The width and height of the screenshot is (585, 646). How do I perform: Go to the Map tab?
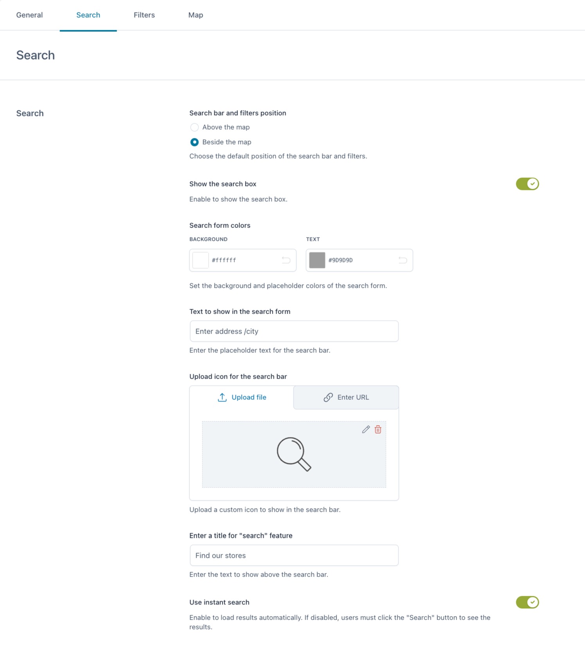point(196,15)
